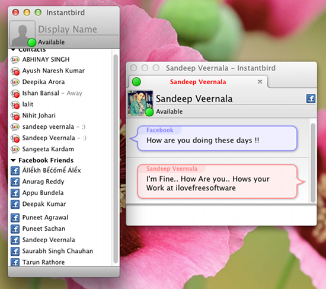The width and height of the screenshot is (326, 289).
Task: Click the away icon beside Ishan Bansal
Action: 15,93
